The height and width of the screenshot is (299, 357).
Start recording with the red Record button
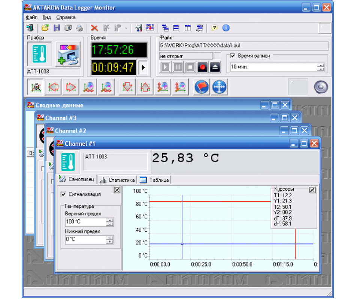[202, 67]
